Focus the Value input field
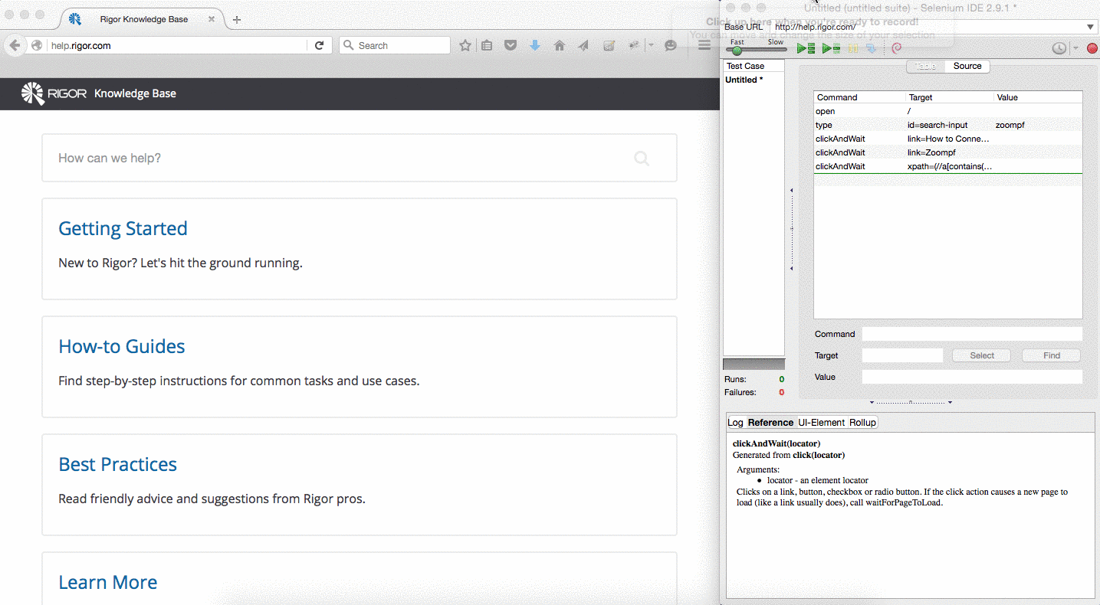The height and width of the screenshot is (605, 1100). click(x=972, y=377)
